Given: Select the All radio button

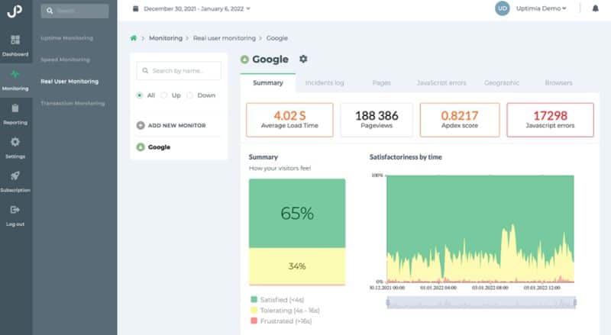Looking at the screenshot, I should (140, 95).
